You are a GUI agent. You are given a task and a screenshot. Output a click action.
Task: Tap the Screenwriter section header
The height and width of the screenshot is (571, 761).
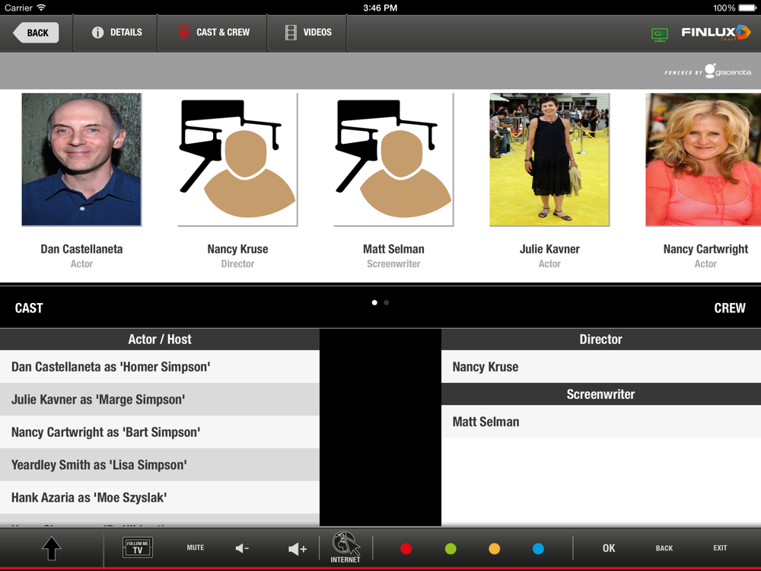point(601,394)
